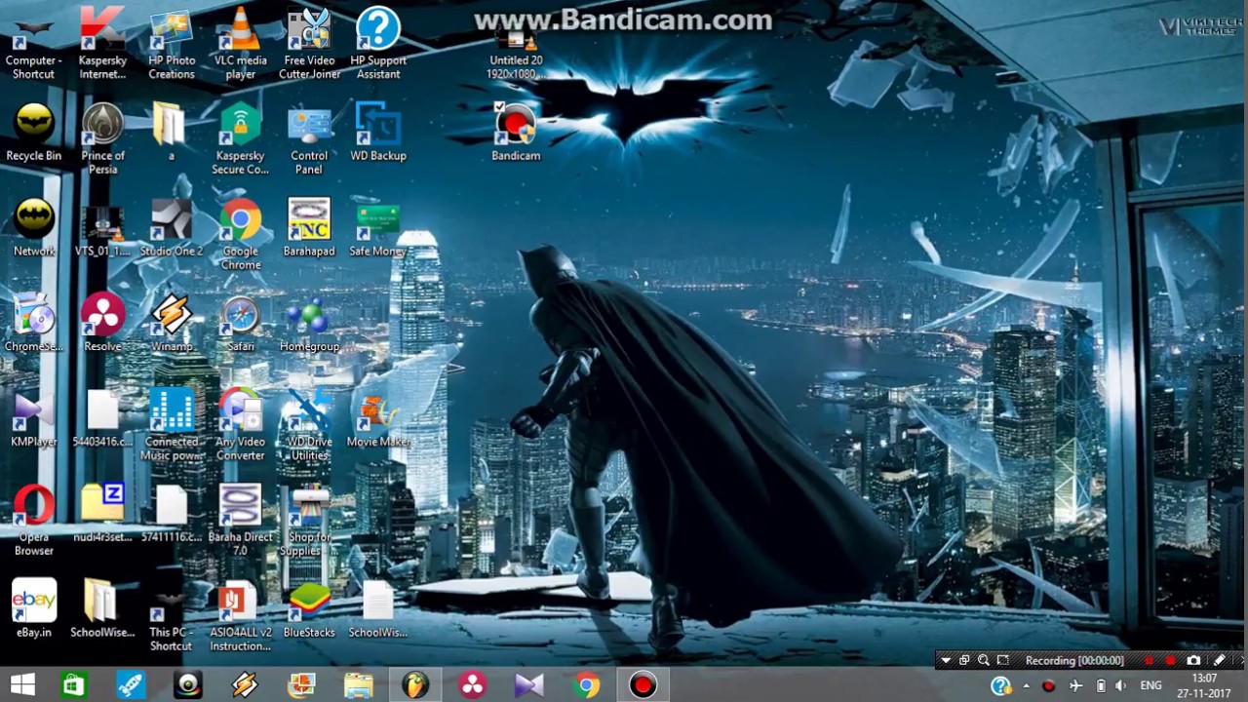Open the SchoolWise folder icon

tap(102, 608)
